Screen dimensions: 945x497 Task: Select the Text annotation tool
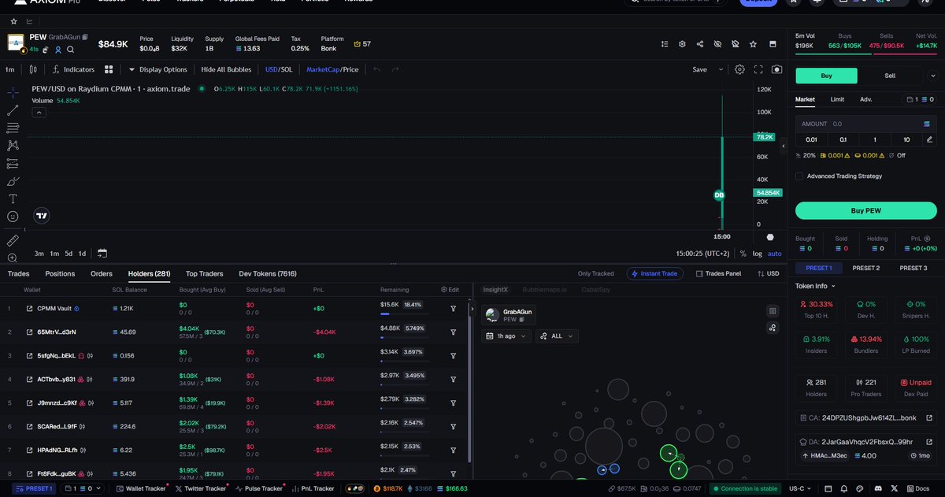point(13,198)
